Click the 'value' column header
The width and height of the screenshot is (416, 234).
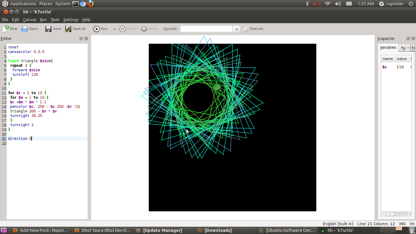click(402, 59)
